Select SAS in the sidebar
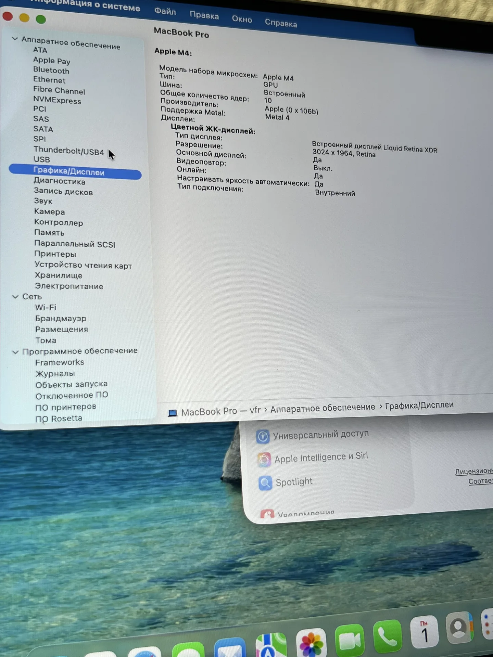The height and width of the screenshot is (657, 493). 41,119
